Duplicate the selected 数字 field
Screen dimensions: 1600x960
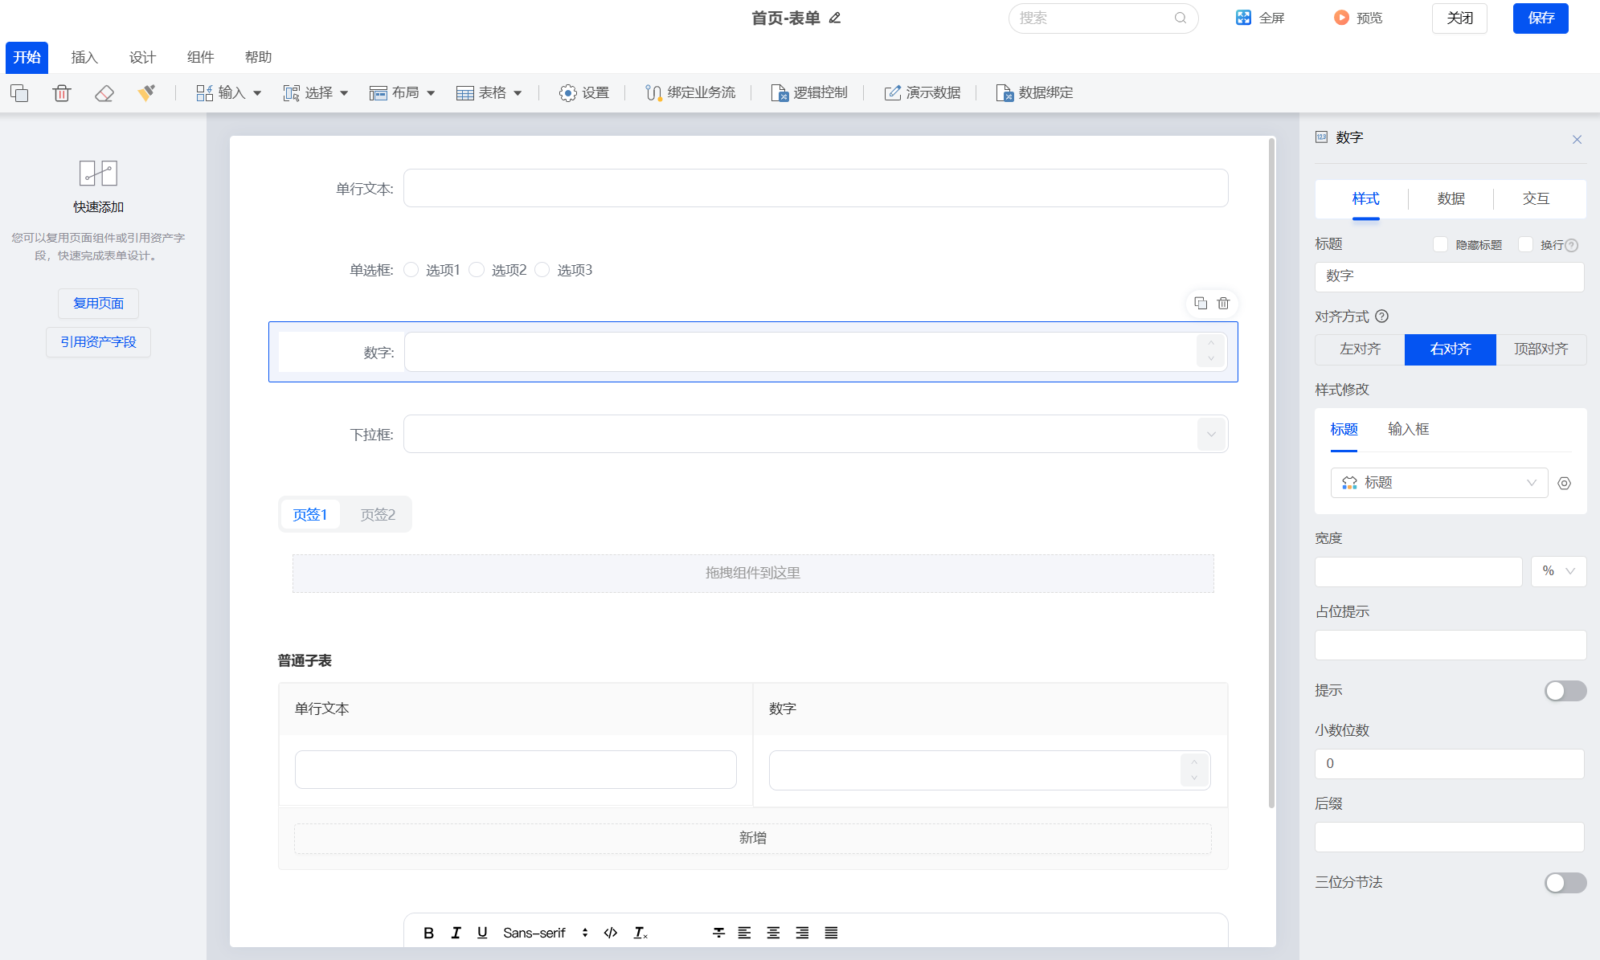[x=1201, y=303]
